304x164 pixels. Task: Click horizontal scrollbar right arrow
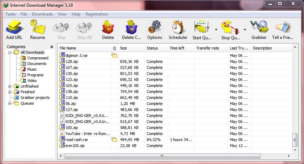tap(289, 156)
